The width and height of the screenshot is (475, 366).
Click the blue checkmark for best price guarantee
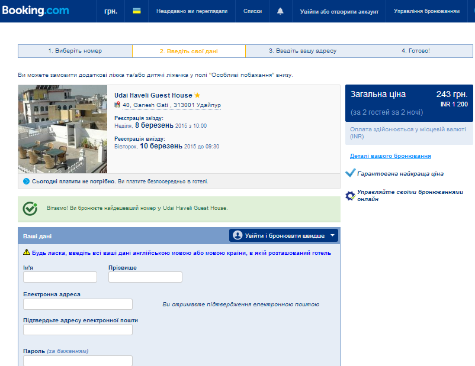click(351, 173)
